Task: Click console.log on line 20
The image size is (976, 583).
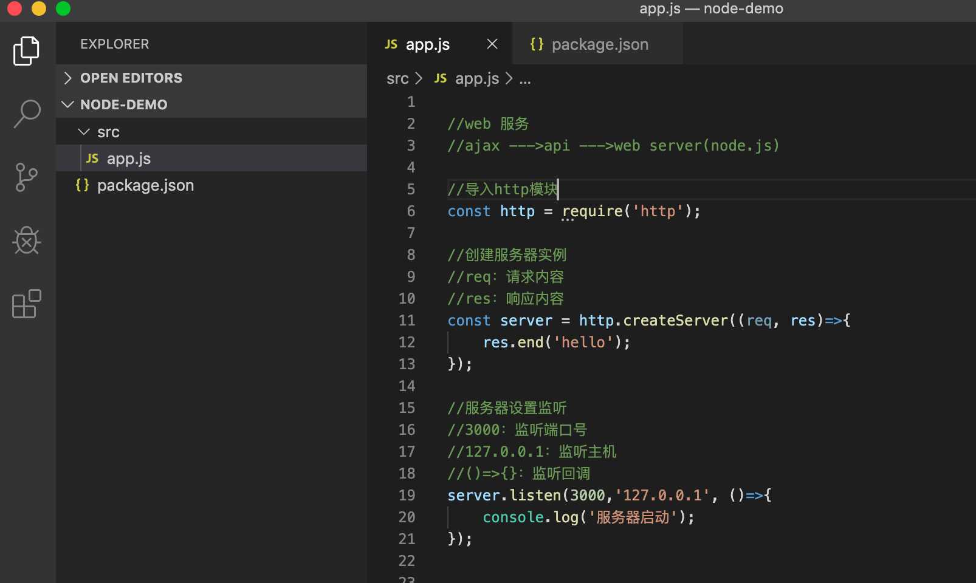Action: click(531, 517)
